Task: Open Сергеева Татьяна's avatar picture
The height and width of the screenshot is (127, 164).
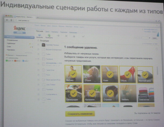Action: pyautogui.click(x=43, y=45)
